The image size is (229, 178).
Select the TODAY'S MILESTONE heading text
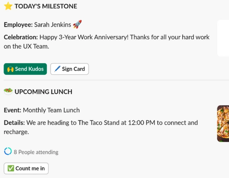(46, 6)
